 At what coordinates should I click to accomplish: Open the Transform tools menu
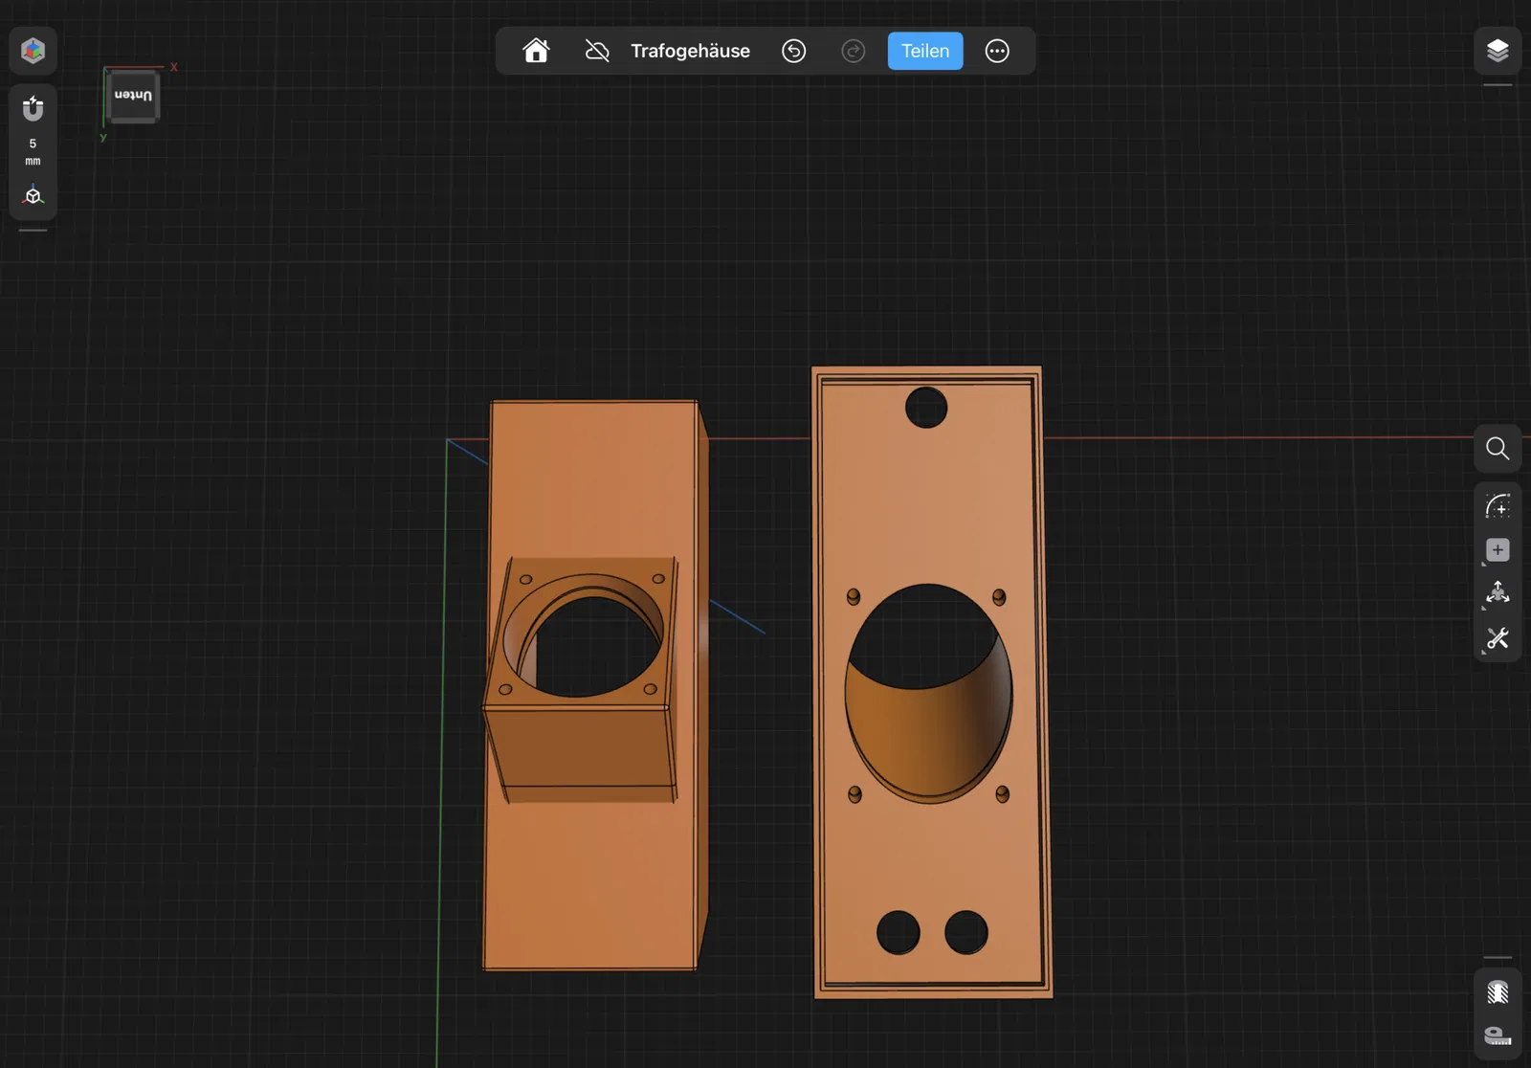tap(1498, 593)
